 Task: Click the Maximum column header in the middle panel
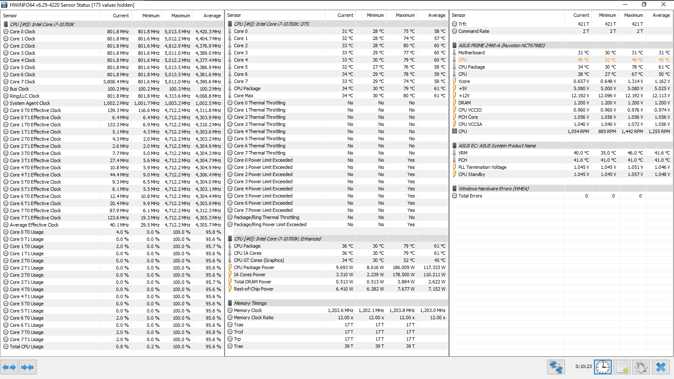coord(402,15)
